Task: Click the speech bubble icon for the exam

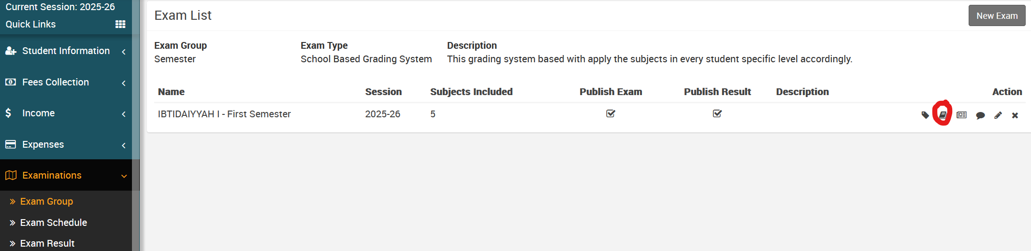Action: coord(980,115)
